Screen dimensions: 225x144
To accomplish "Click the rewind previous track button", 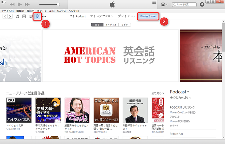I will (x=12, y=5).
